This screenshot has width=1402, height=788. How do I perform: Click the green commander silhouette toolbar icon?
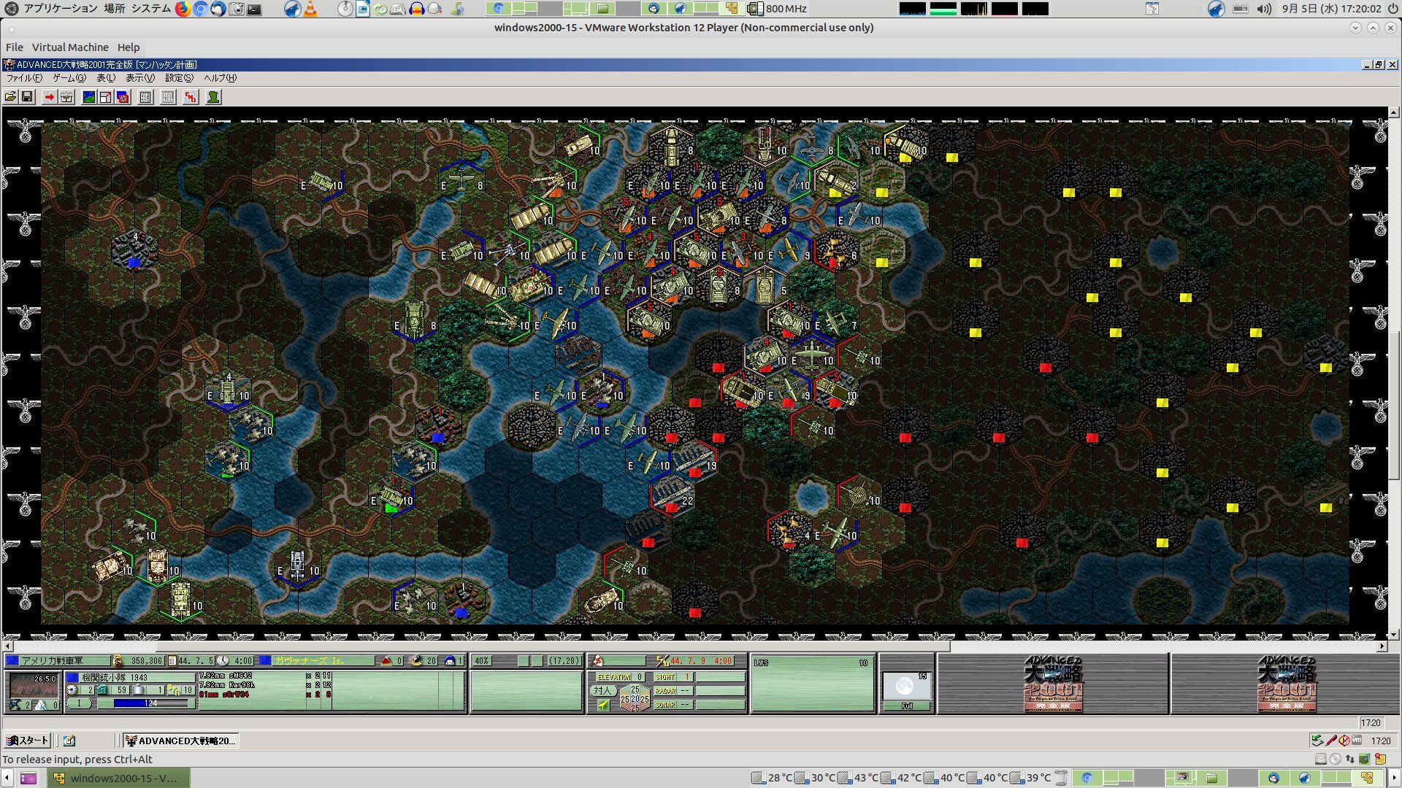tap(213, 97)
